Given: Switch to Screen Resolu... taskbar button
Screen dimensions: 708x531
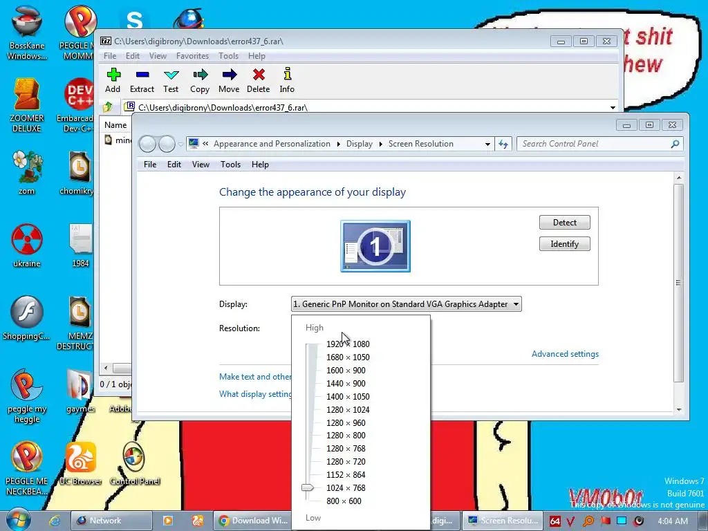Looking at the screenshot, I should point(503,521).
